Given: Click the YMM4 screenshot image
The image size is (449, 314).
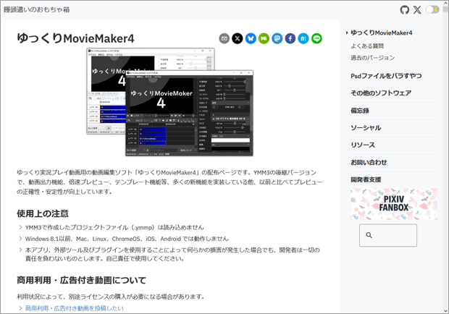Looking at the screenshot, I should (x=169, y=102).
